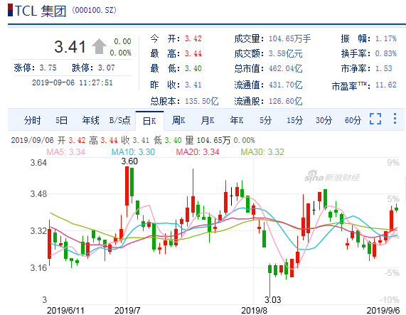Click the 市盈率TTM value 11.62
The image size is (406, 315).
click(x=386, y=85)
